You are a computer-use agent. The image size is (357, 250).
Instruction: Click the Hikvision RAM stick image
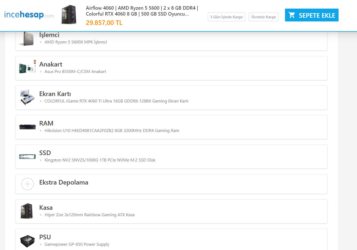(28, 127)
